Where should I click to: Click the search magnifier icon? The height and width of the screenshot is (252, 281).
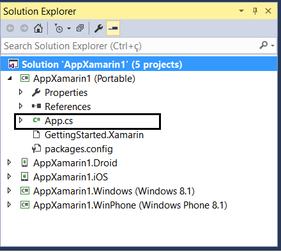pyautogui.click(x=264, y=45)
